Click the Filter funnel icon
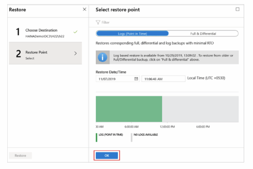Screen dimensions: 253x169 [98, 22]
